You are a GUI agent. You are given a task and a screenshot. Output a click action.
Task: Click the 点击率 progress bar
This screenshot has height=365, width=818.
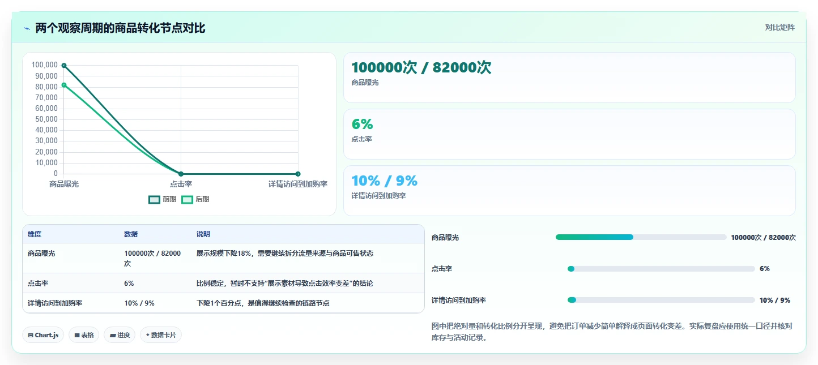[661, 269]
